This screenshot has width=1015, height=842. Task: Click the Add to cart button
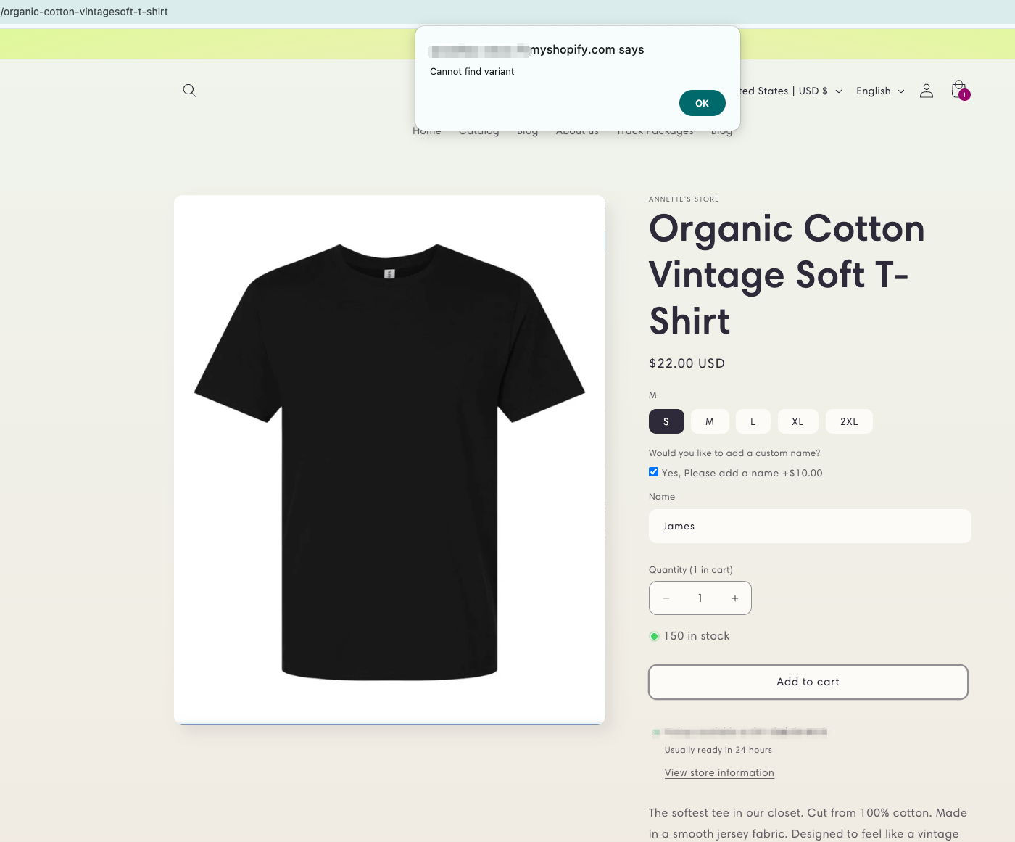pyautogui.click(x=808, y=682)
